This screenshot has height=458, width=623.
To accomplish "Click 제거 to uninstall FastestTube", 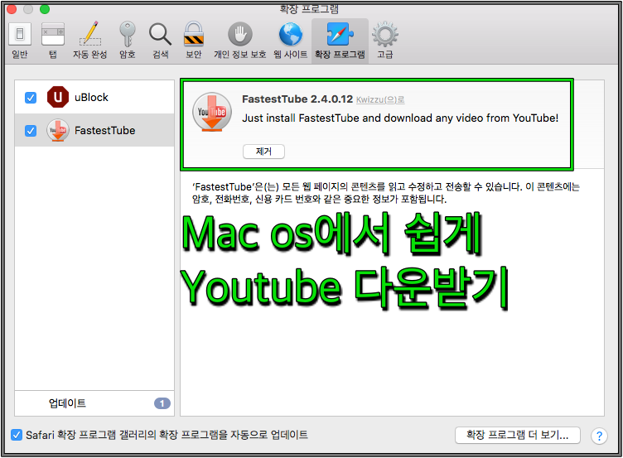I will click(263, 152).
